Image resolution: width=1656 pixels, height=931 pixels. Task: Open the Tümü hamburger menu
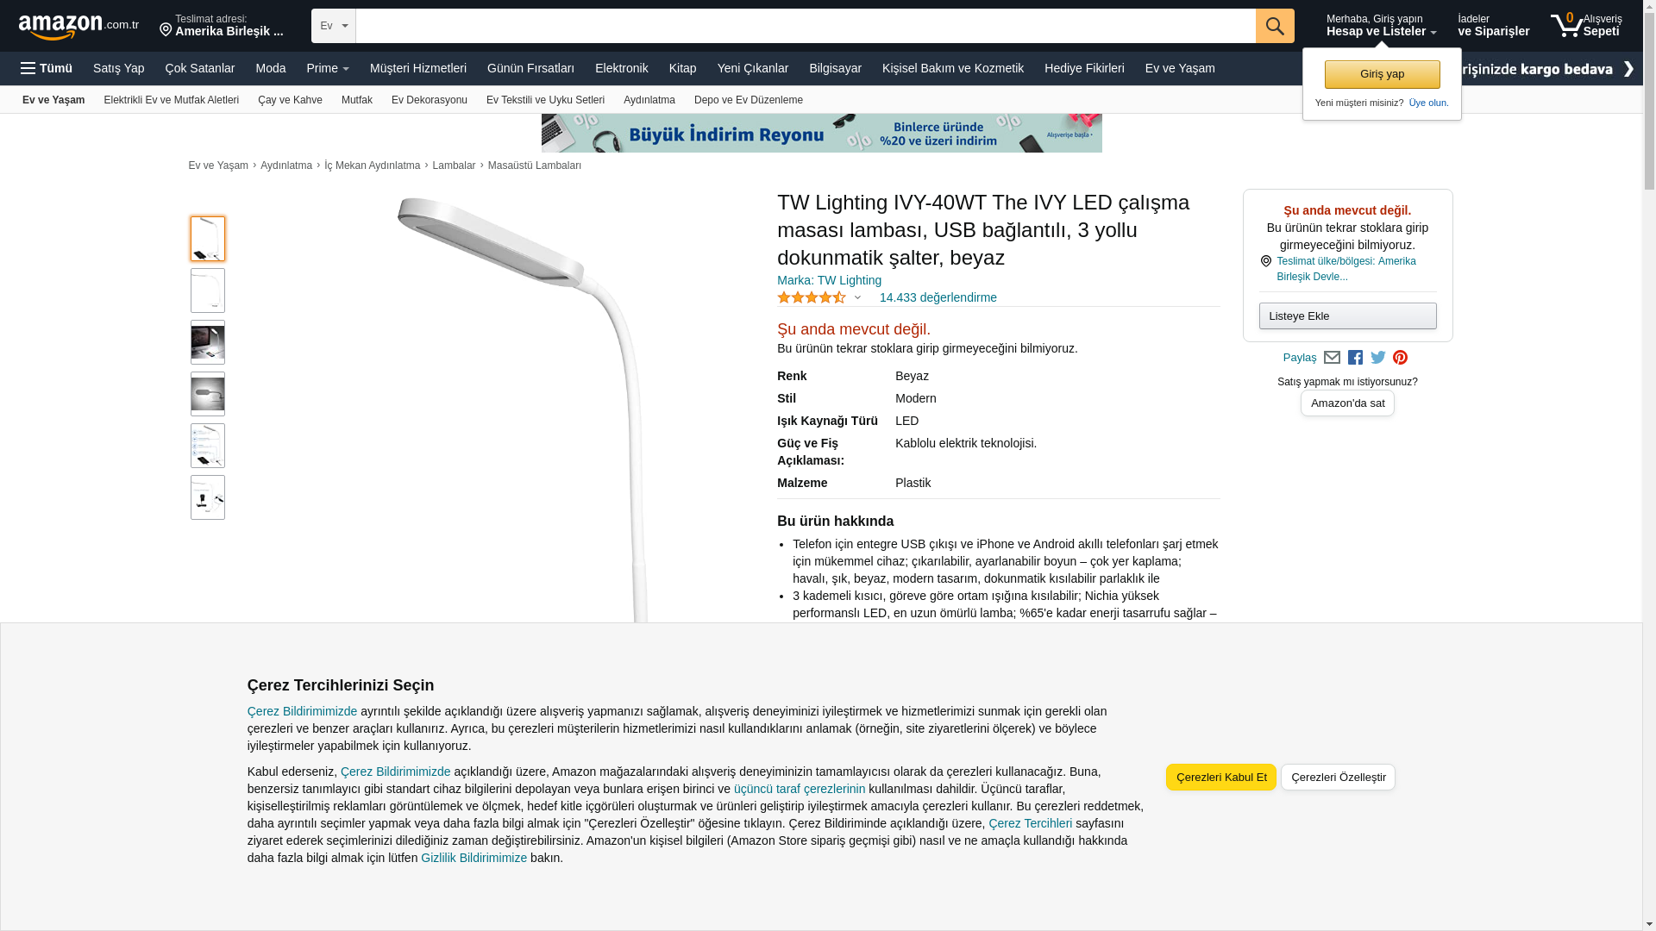[x=47, y=68]
